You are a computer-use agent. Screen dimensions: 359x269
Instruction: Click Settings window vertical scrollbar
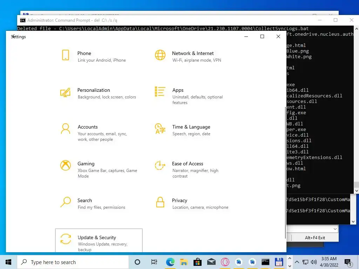click(x=285, y=172)
